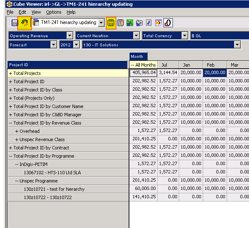249x228 pixels.
Task: Open the view name dropdown for TM1-241 hierarchy updating
Action: click(101, 23)
